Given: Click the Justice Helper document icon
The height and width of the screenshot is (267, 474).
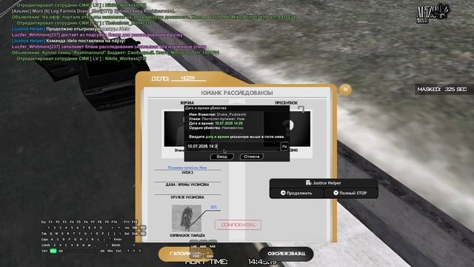Looking at the screenshot, I should coord(308,183).
